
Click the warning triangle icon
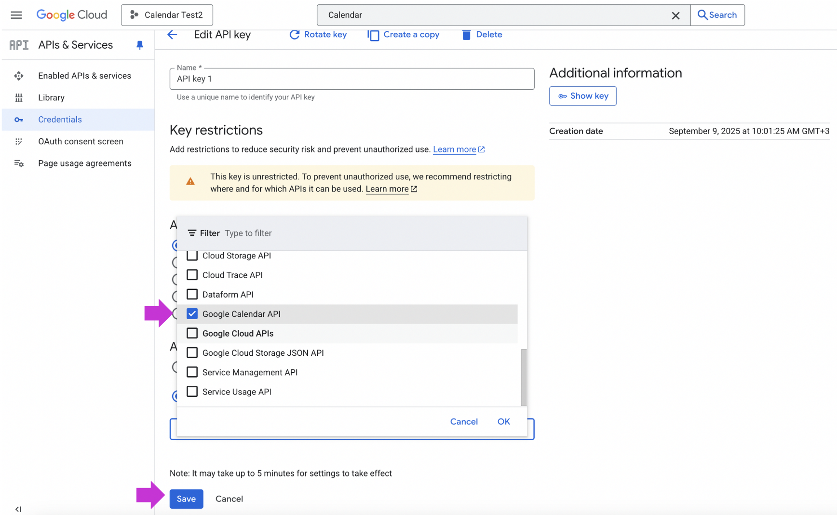(x=190, y=182)
